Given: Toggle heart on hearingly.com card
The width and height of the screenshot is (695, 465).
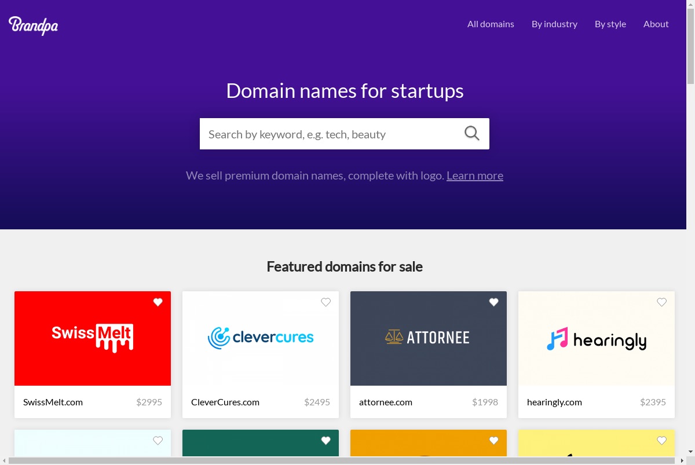Looking at the screenshot, I should tap(661, 302).
